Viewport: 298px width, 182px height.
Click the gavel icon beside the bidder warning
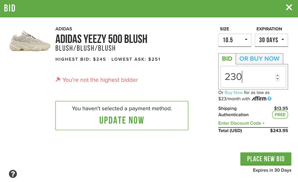click(58, 79)
